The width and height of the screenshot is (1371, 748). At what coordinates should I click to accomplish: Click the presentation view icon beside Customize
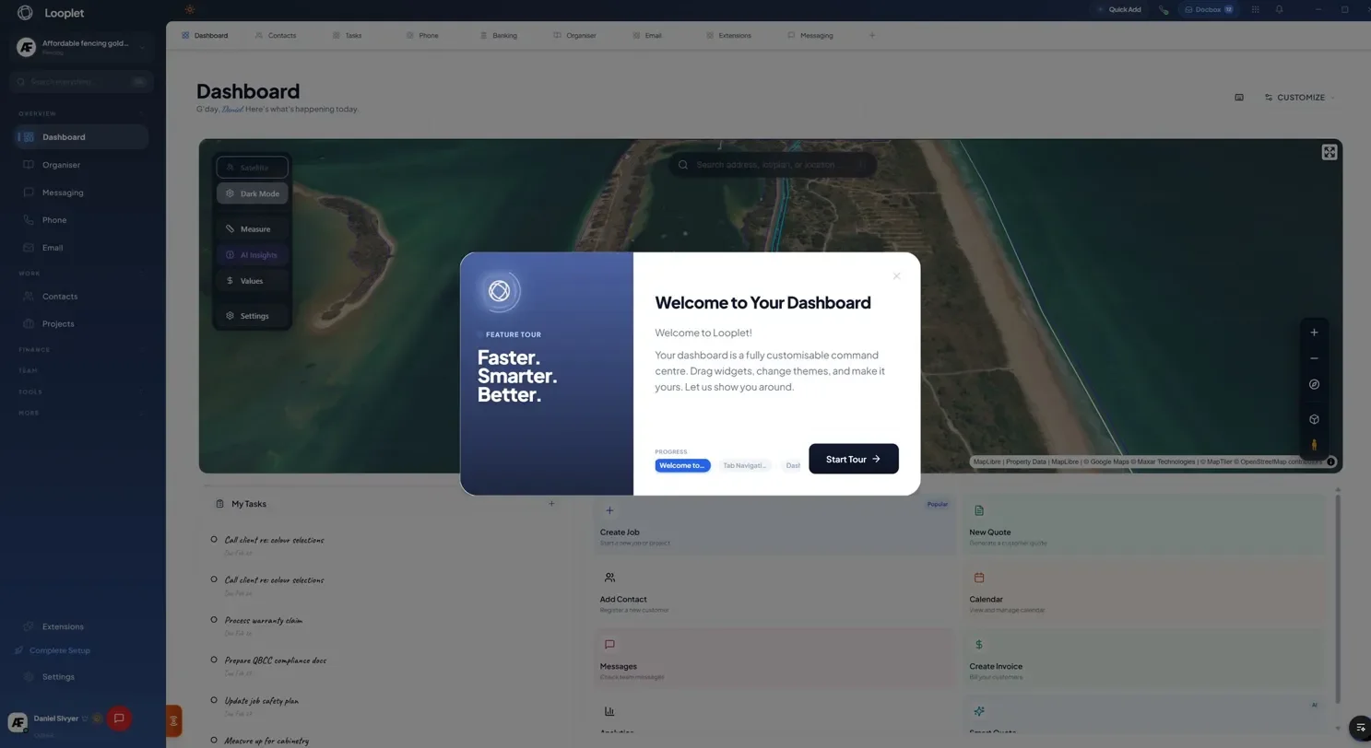[1239, 97]
